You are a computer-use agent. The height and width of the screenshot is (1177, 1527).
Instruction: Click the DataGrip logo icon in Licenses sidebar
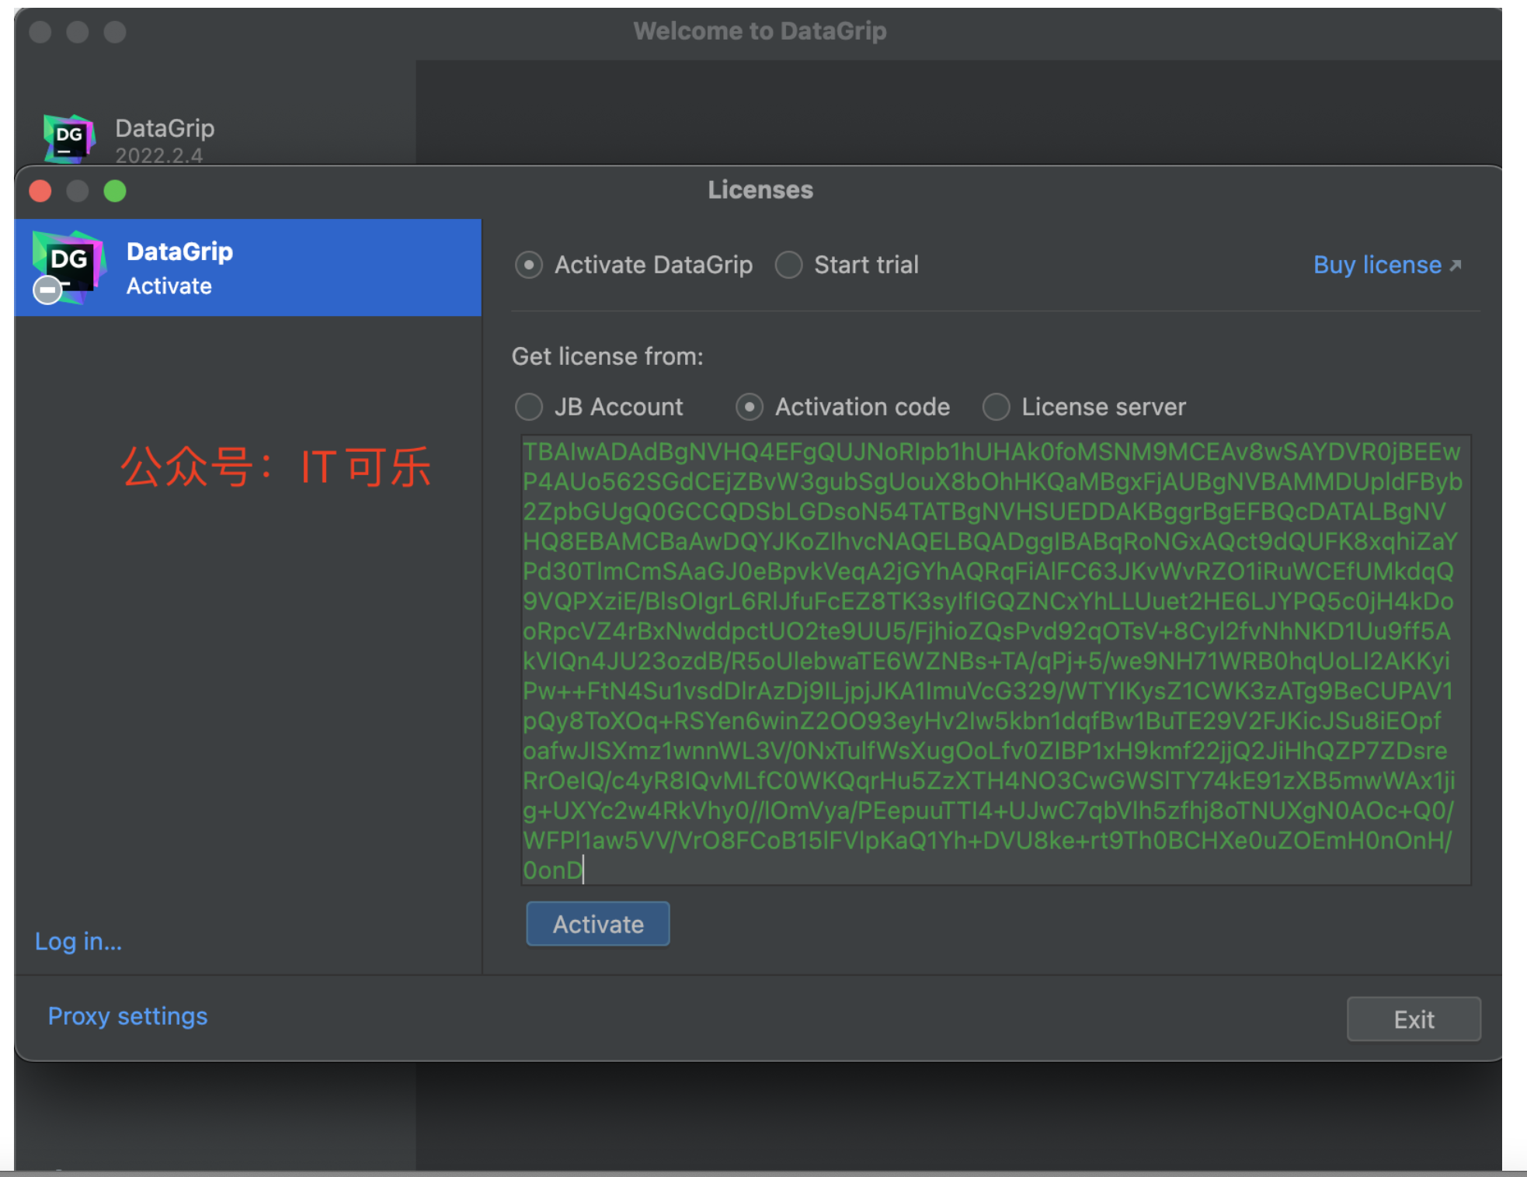[x=70, y=262]
